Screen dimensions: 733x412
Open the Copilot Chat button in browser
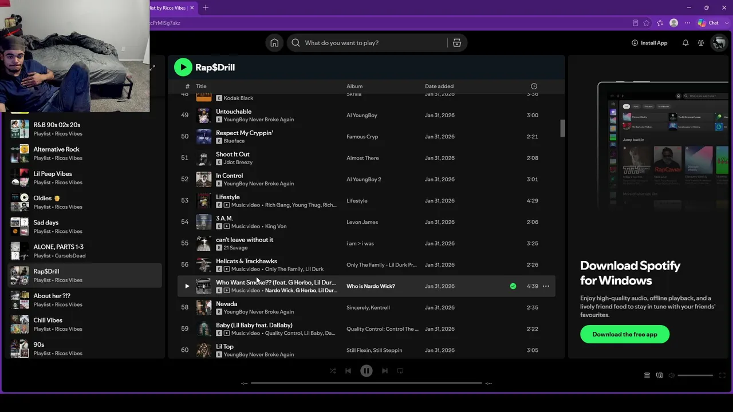708,23
